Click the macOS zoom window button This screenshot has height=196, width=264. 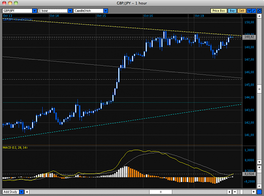tap(16, 3)
